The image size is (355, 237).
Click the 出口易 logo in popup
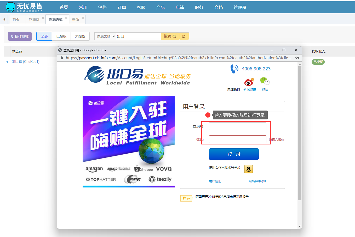click(x=138, y=75)
